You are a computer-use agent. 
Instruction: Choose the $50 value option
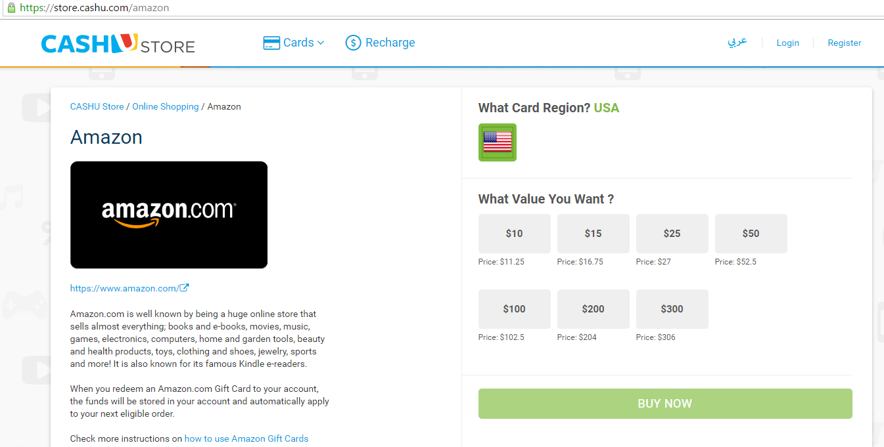pyautogui.click(x=751, y=234)
